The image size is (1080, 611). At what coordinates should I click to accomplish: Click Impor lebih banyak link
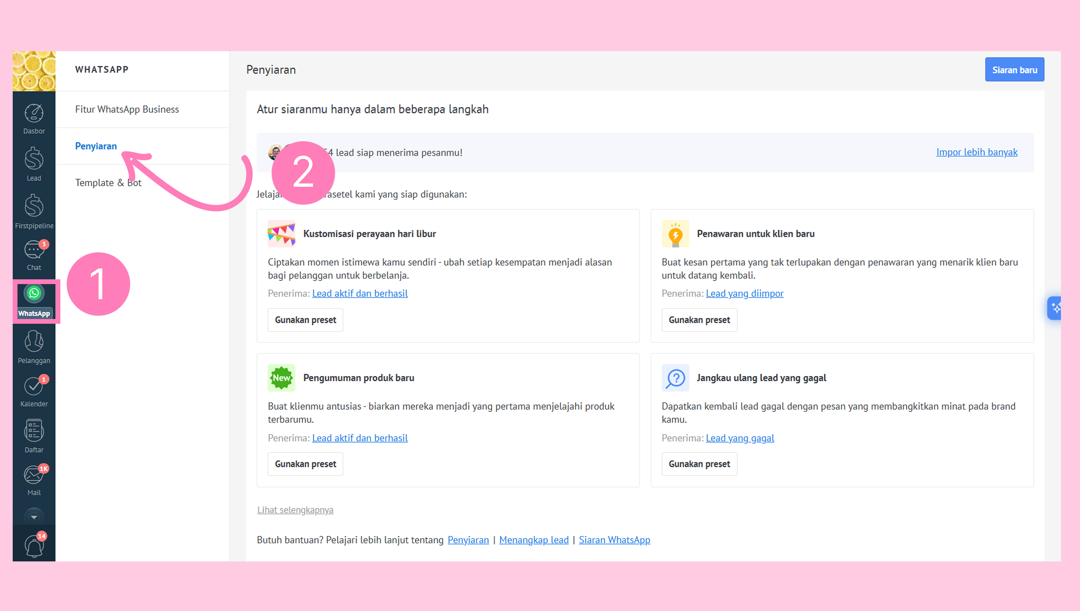pos(977,152)
